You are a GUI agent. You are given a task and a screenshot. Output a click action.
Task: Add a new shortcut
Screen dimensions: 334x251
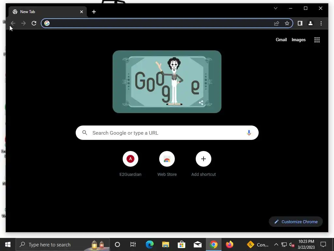(x=204, y=164)
